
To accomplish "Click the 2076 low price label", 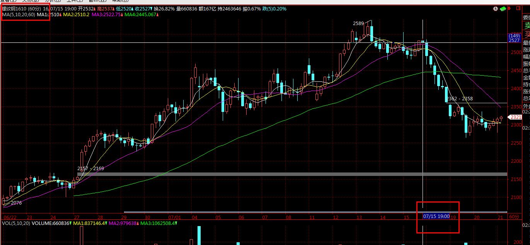I will tap(16, 203).
